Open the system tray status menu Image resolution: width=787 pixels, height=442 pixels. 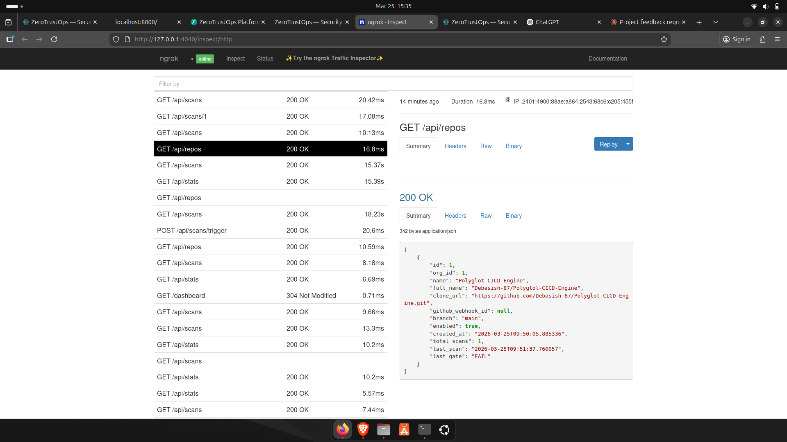click(765, 6)
